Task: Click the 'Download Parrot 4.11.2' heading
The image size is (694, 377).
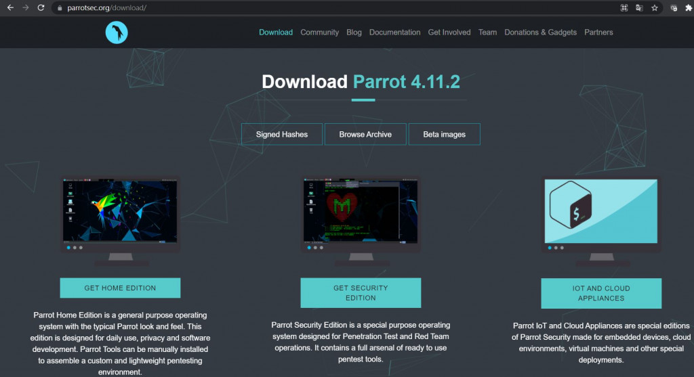Action: click(361, 82)
